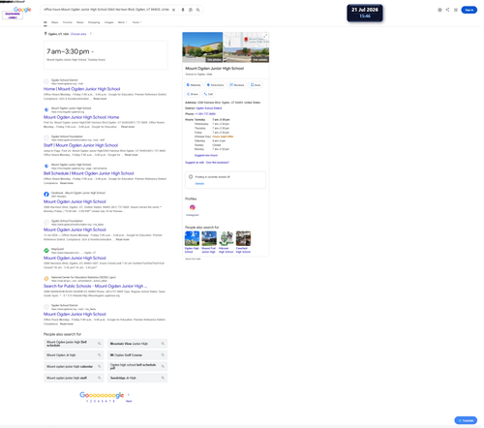Screen dimensions: 484x428
Task: Open three-dot menu beside Choose area
Action: (x=91, y=34)
